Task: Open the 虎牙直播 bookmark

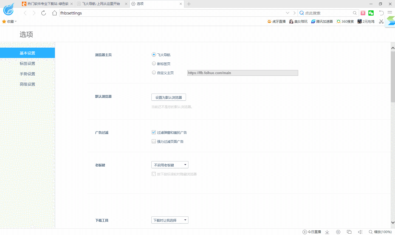Action: (276, 21)
